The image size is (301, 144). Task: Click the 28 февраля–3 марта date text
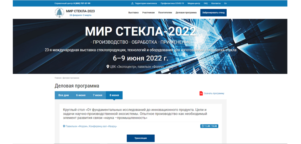[x=80, y=15]
